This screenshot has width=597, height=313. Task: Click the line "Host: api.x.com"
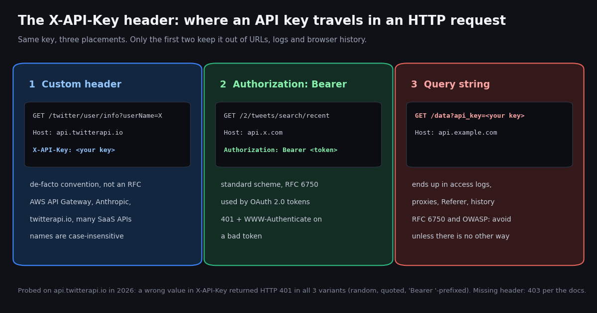pos(253,133)
